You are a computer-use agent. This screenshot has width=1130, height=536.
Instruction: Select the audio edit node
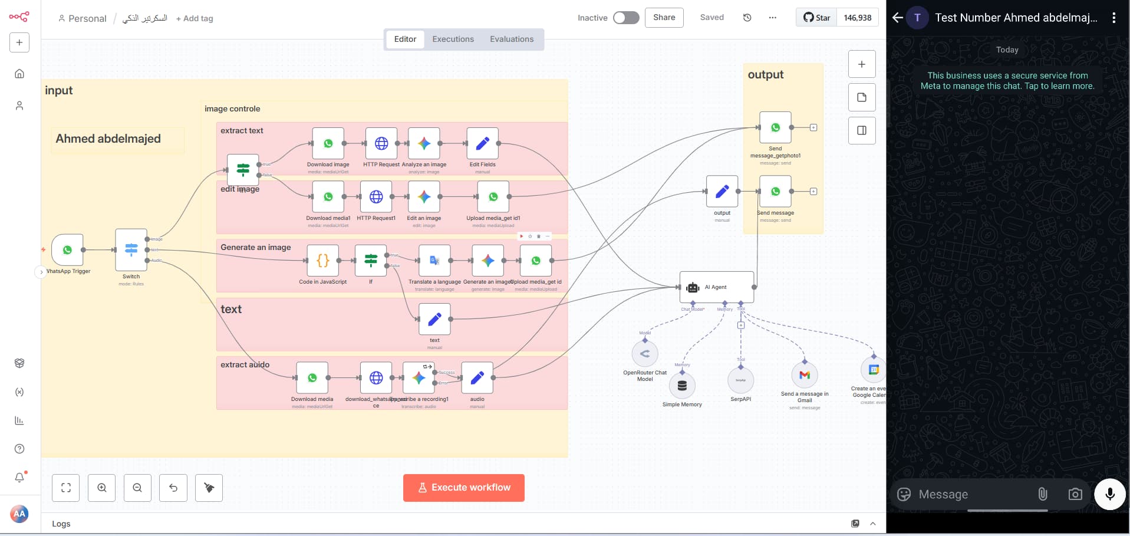point(477,378)
